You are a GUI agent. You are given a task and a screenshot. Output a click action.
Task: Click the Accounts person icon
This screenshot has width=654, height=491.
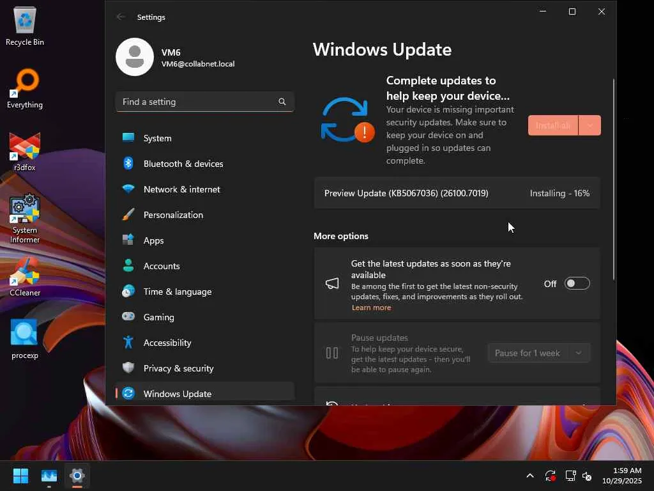point(128,265)
